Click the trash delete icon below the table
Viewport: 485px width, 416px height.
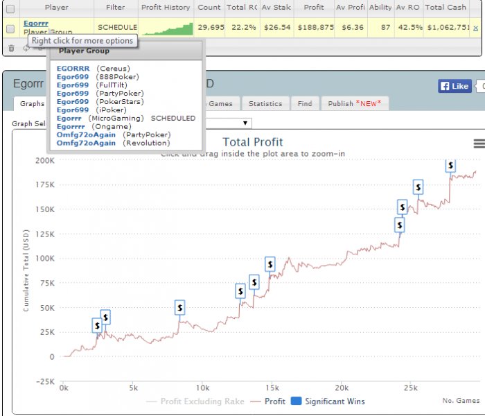pos(12,49)
